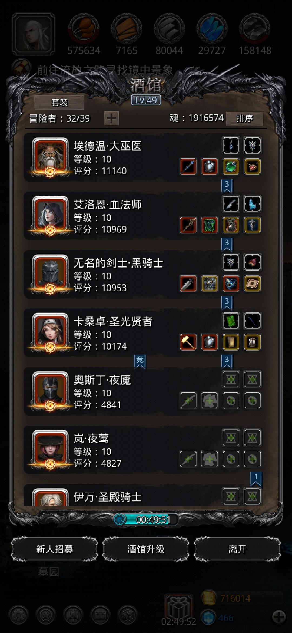Viewport: 292px width, 633px height.
Task: Open 艾洛恩·血法师's green armor slot
Action: tap(209, 225)
